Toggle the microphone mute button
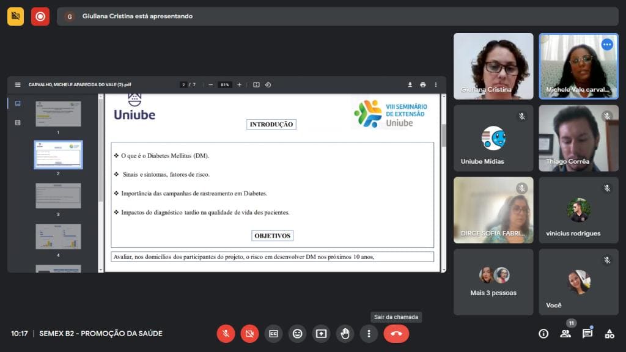Screen dimensions: 626x352 click(x=226, y=334)
